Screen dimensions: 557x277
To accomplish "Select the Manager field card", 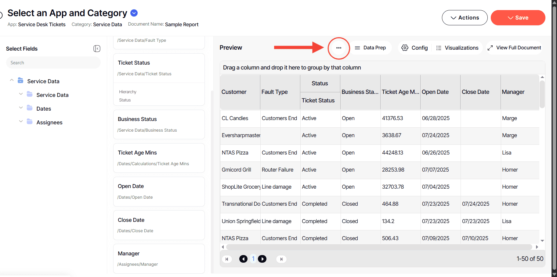I will pos(159,259).
